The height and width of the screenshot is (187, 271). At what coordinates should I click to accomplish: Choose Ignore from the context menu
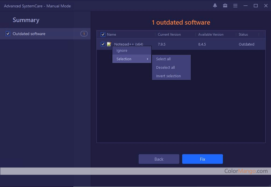(122, 51)
